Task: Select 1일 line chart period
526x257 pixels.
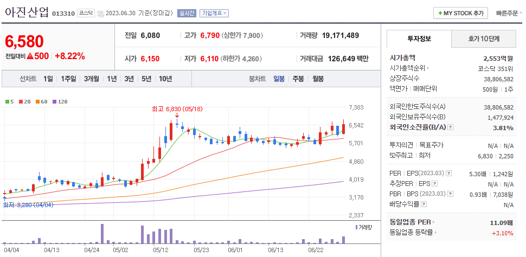Action: [x=48, y=79]
